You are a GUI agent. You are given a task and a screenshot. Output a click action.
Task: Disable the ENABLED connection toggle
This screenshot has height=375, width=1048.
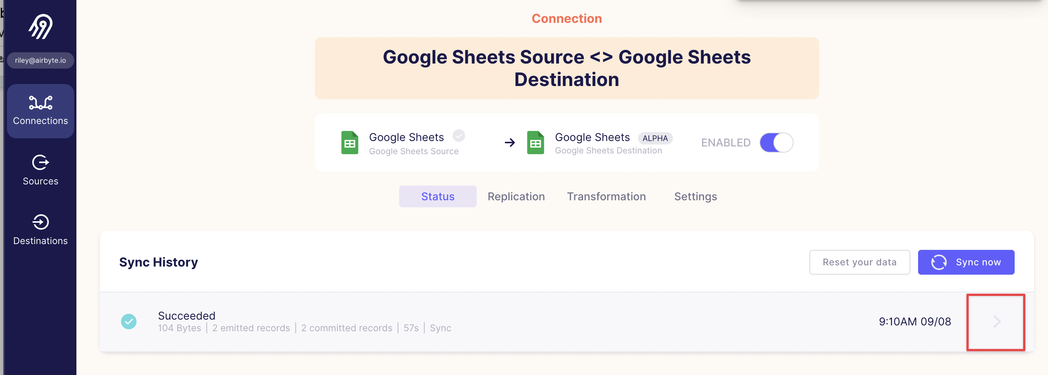point(776,143)
